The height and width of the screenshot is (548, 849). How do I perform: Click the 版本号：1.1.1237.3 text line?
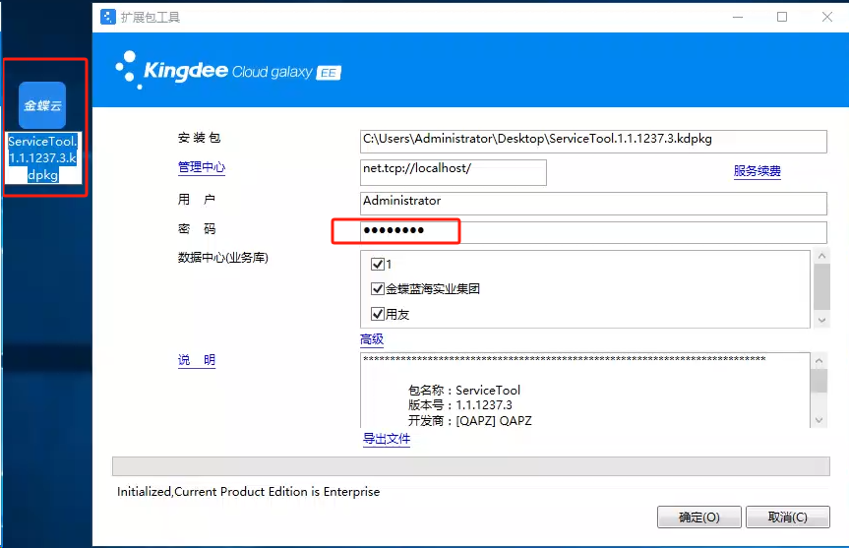pyautogui.click(x=460, y=405)
